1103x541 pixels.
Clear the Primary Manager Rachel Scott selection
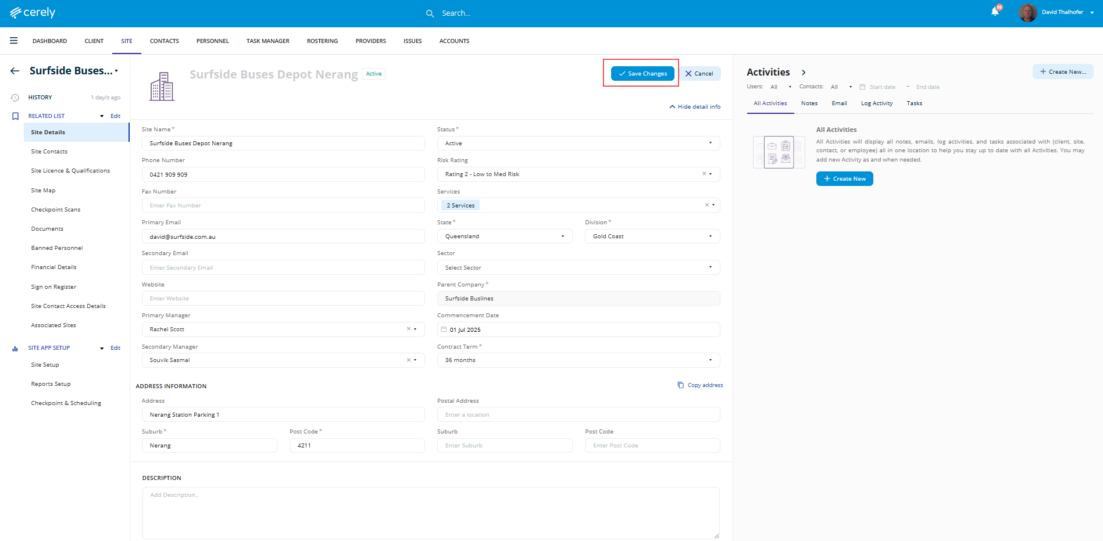click(x=408, y=329)
